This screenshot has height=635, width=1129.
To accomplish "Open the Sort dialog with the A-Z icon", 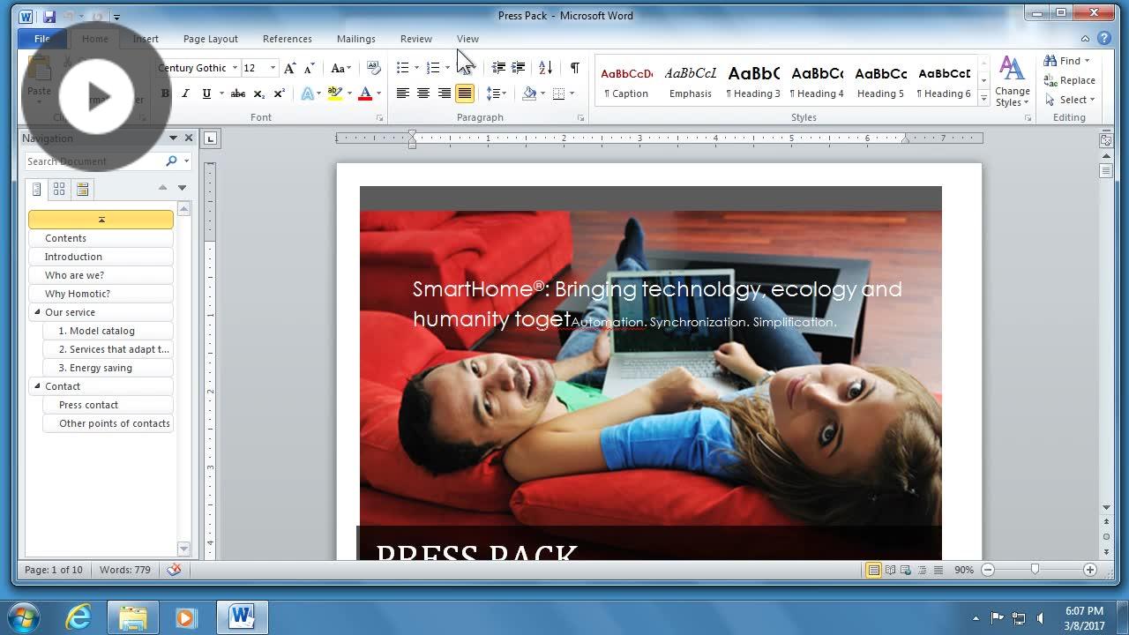I will coord(545,68).
